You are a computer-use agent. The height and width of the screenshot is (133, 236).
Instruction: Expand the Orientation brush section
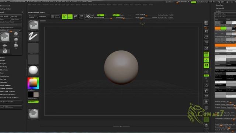[4, 76]
